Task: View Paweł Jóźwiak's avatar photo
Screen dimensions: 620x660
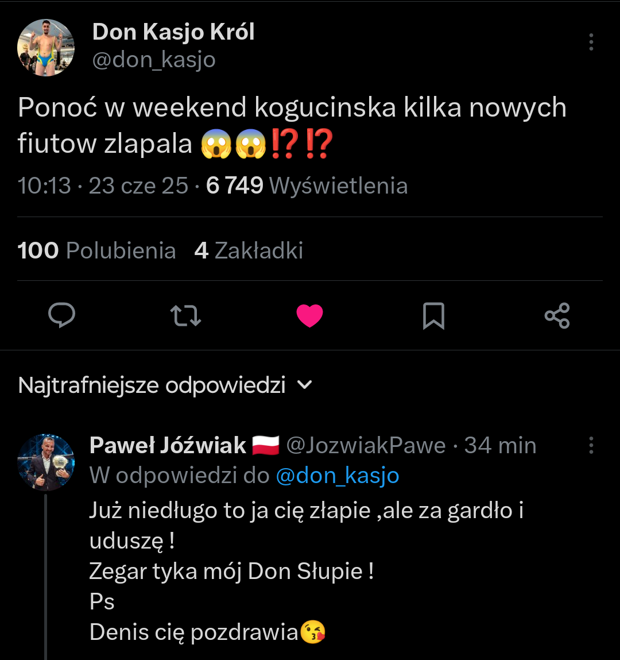Action: (x=46, y=462)
